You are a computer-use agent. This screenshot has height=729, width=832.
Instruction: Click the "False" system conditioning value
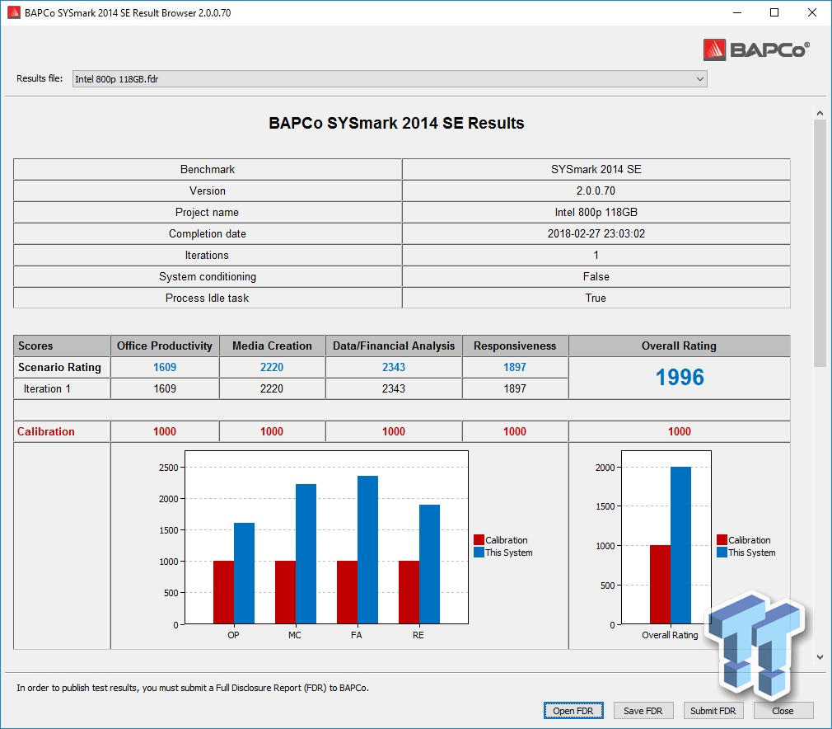[596, 277]
